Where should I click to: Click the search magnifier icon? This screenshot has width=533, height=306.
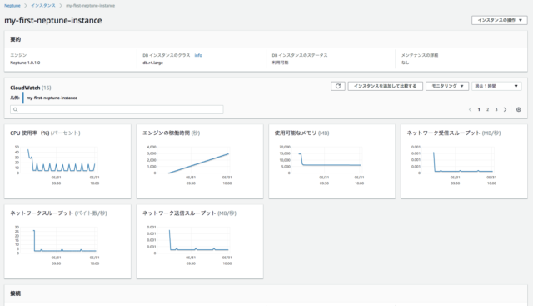pyautogui.click(x=16, y=109)
